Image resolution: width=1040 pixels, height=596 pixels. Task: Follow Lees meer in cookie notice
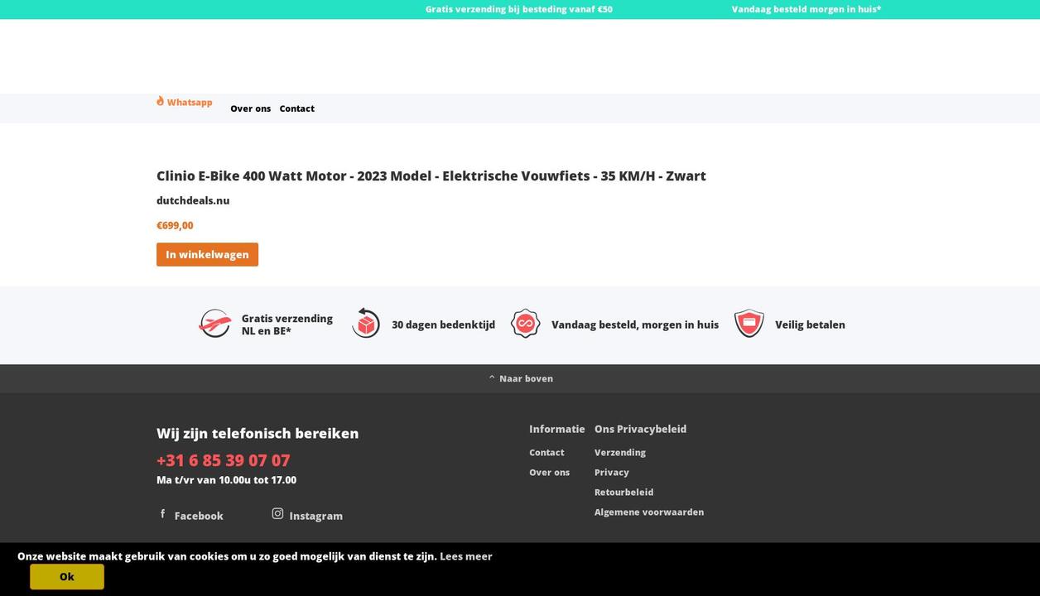pos(466,556)
